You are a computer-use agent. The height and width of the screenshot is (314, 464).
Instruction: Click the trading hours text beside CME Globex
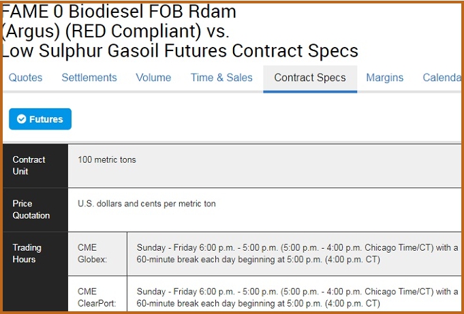click(x=297, y=253)
